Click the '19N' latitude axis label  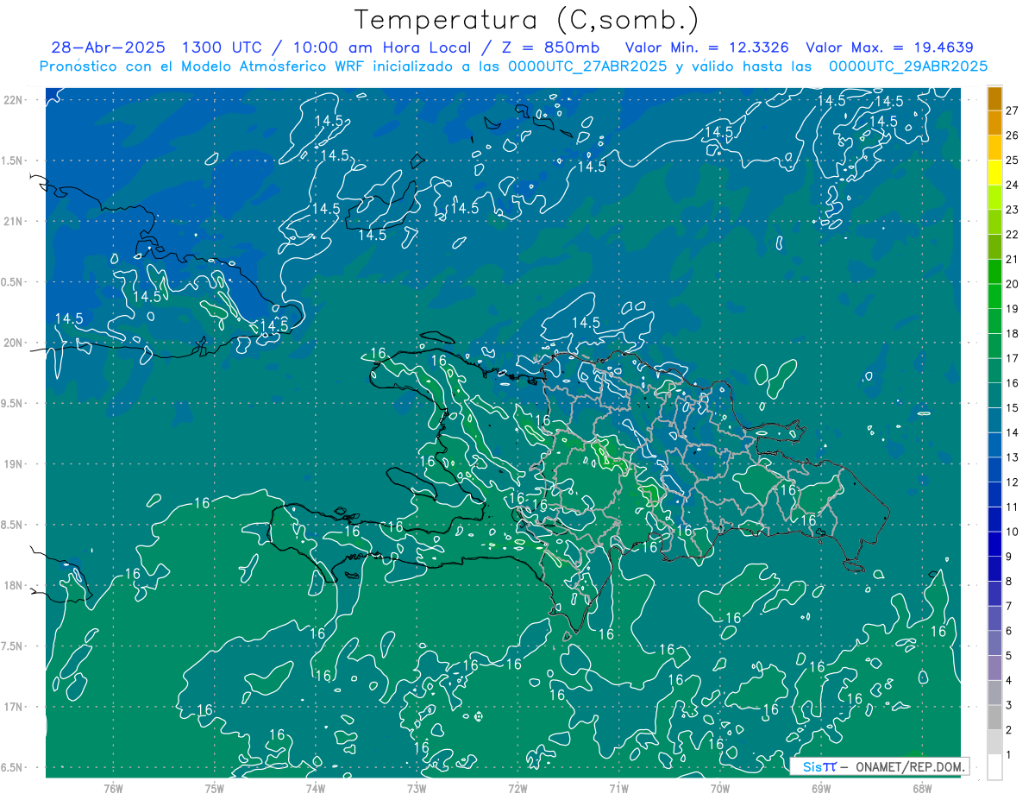click(x=14, y=463)
